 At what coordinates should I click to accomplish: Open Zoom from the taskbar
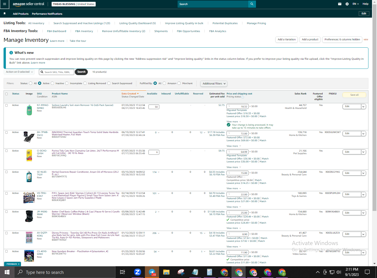(x=138, y=272)
